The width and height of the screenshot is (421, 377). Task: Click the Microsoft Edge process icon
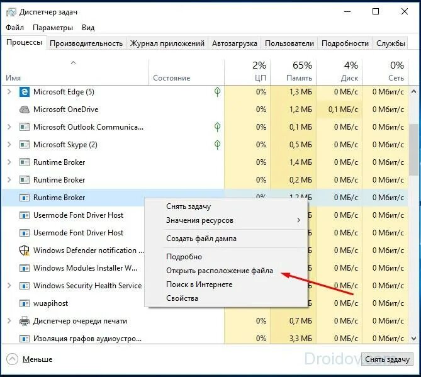pos(25,92)
